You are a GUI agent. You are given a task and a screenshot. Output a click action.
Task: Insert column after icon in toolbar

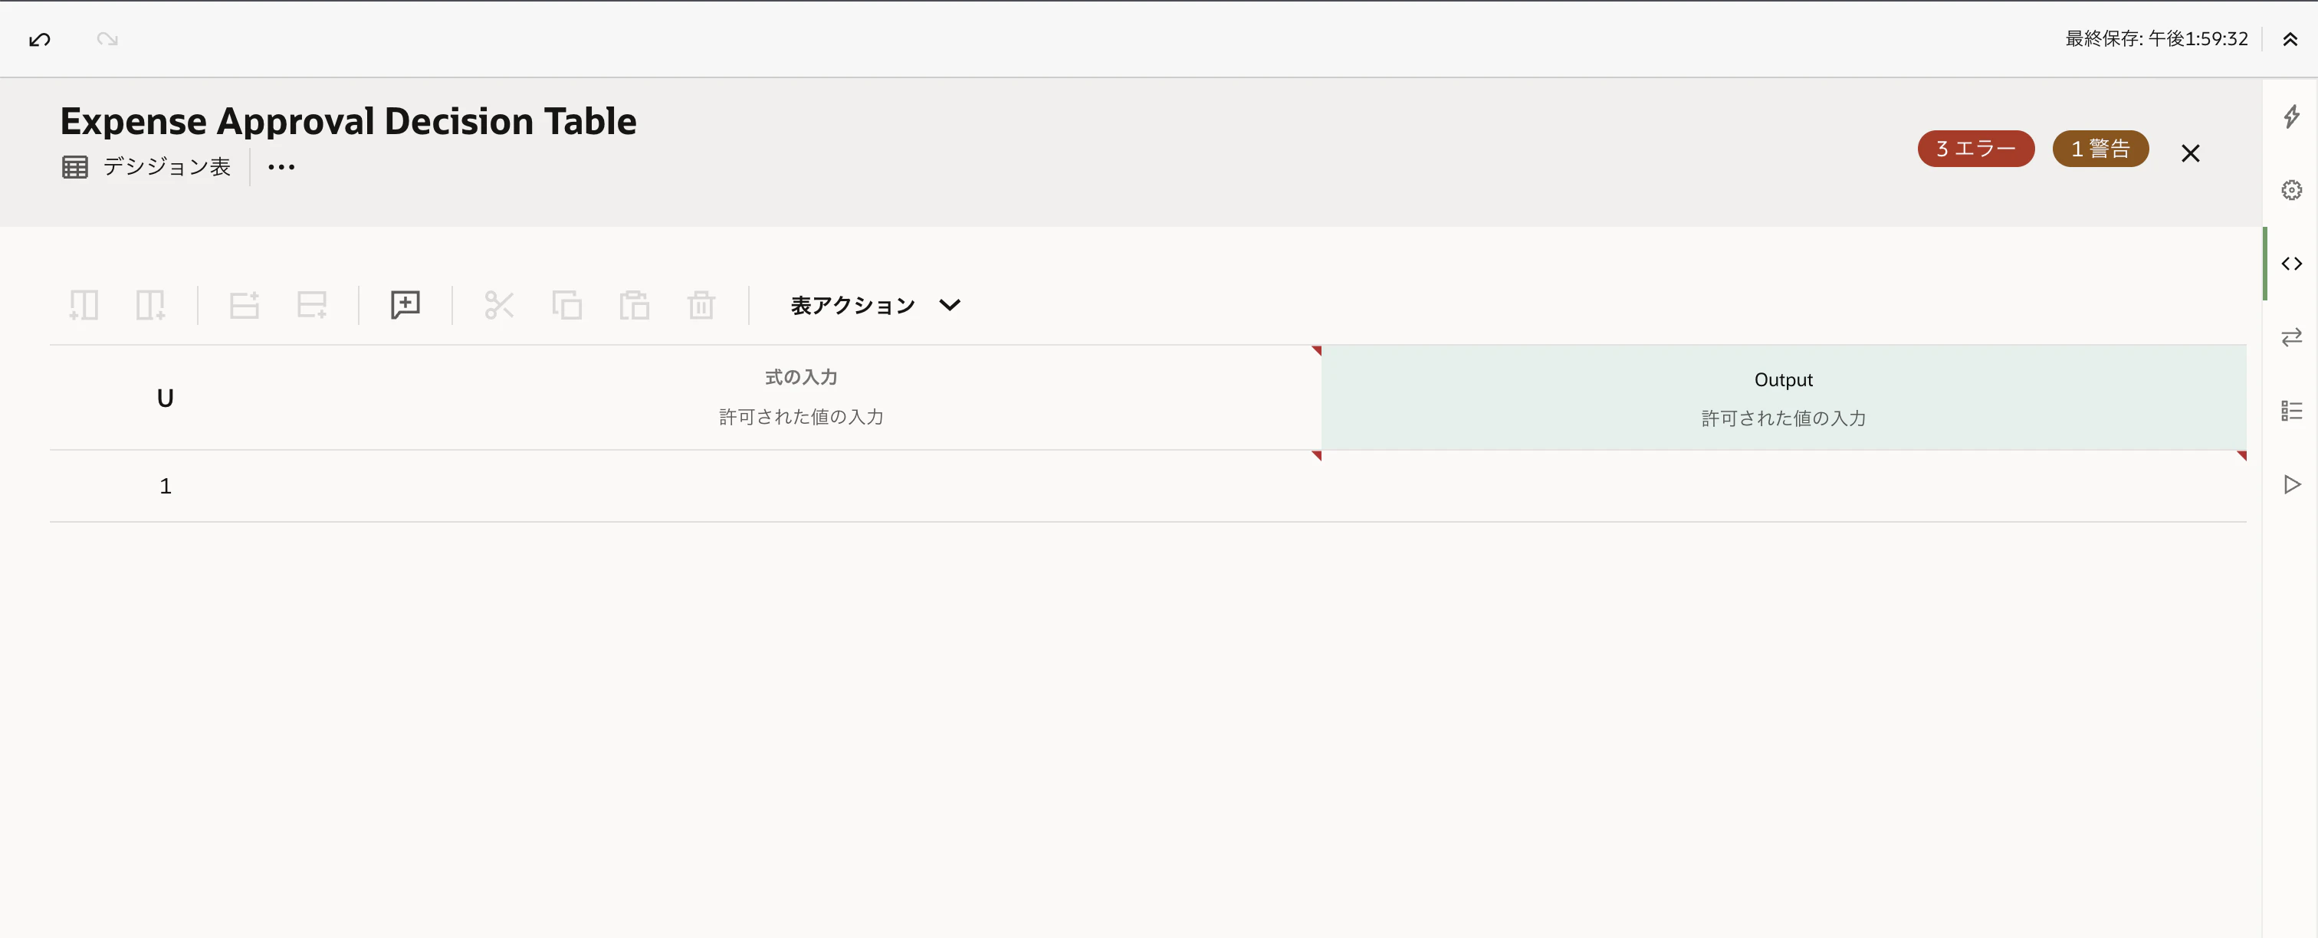pos(150,305)
